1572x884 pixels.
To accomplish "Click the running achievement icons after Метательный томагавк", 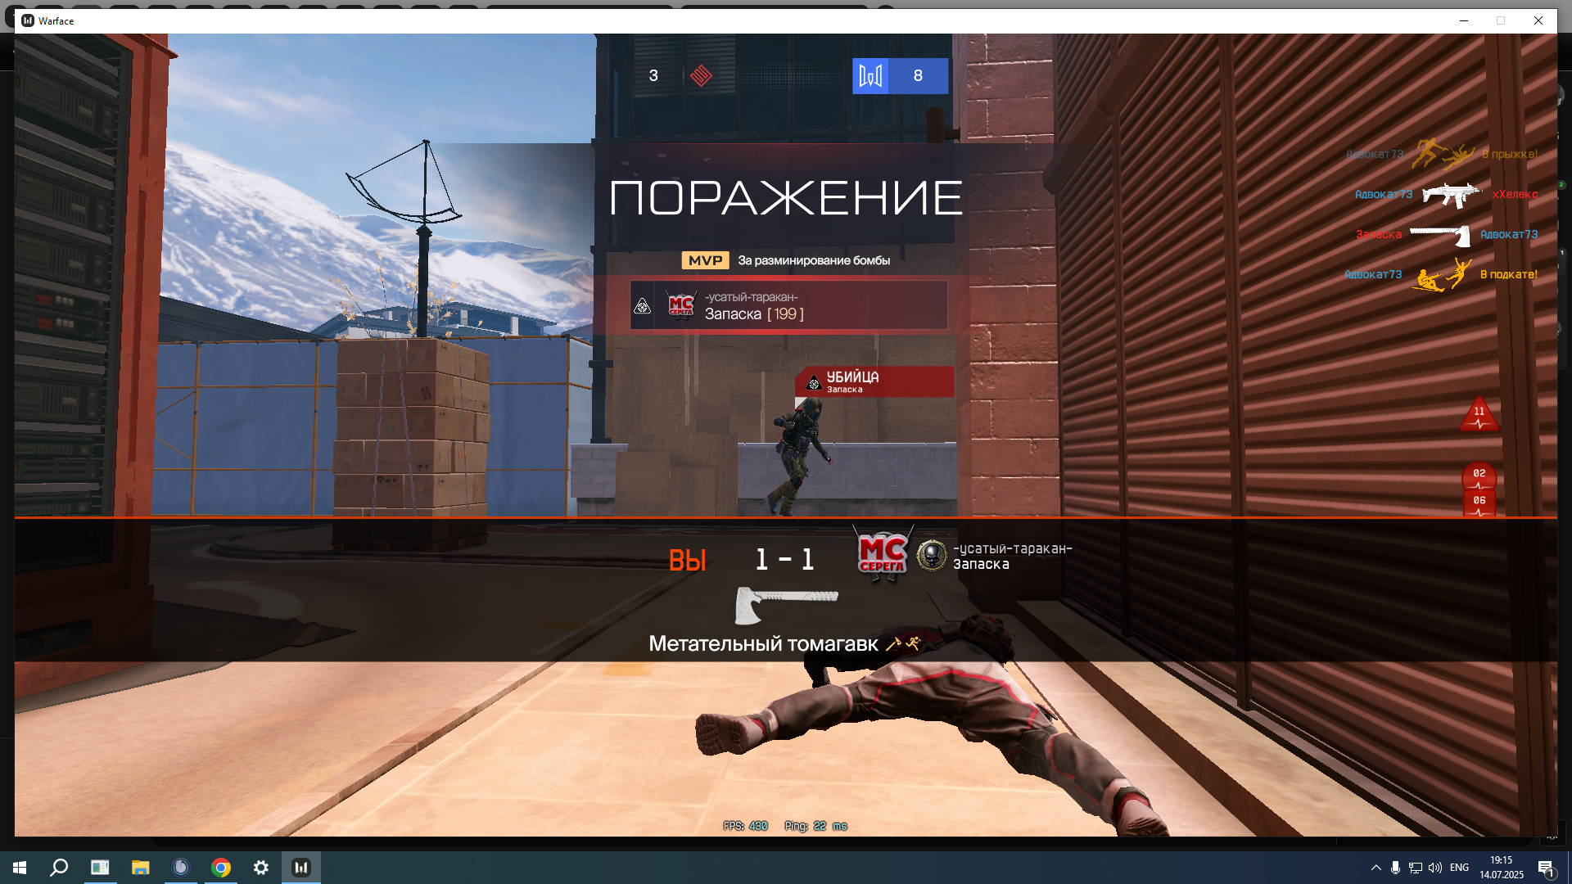I will [x=903, y=644].
